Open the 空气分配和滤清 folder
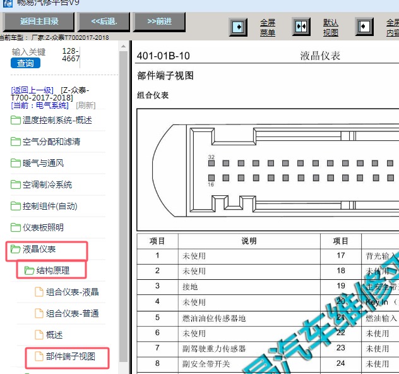Viewport: 399px width, 374px height. [51, 142]
